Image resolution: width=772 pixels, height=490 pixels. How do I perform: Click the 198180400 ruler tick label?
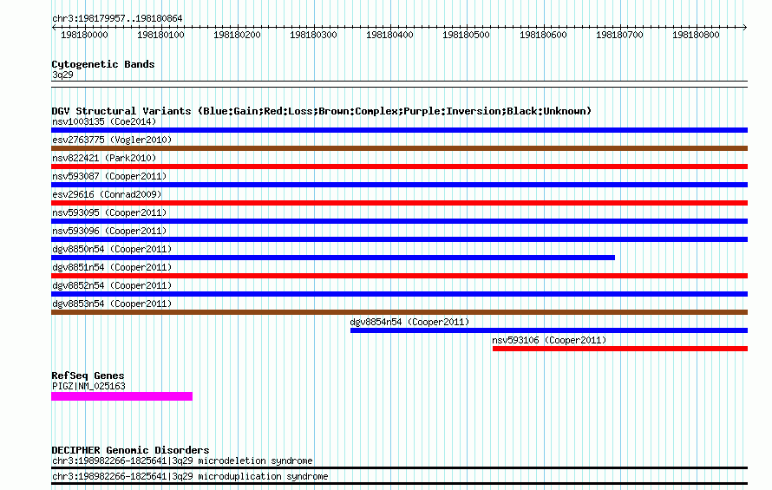pos(389,35)
